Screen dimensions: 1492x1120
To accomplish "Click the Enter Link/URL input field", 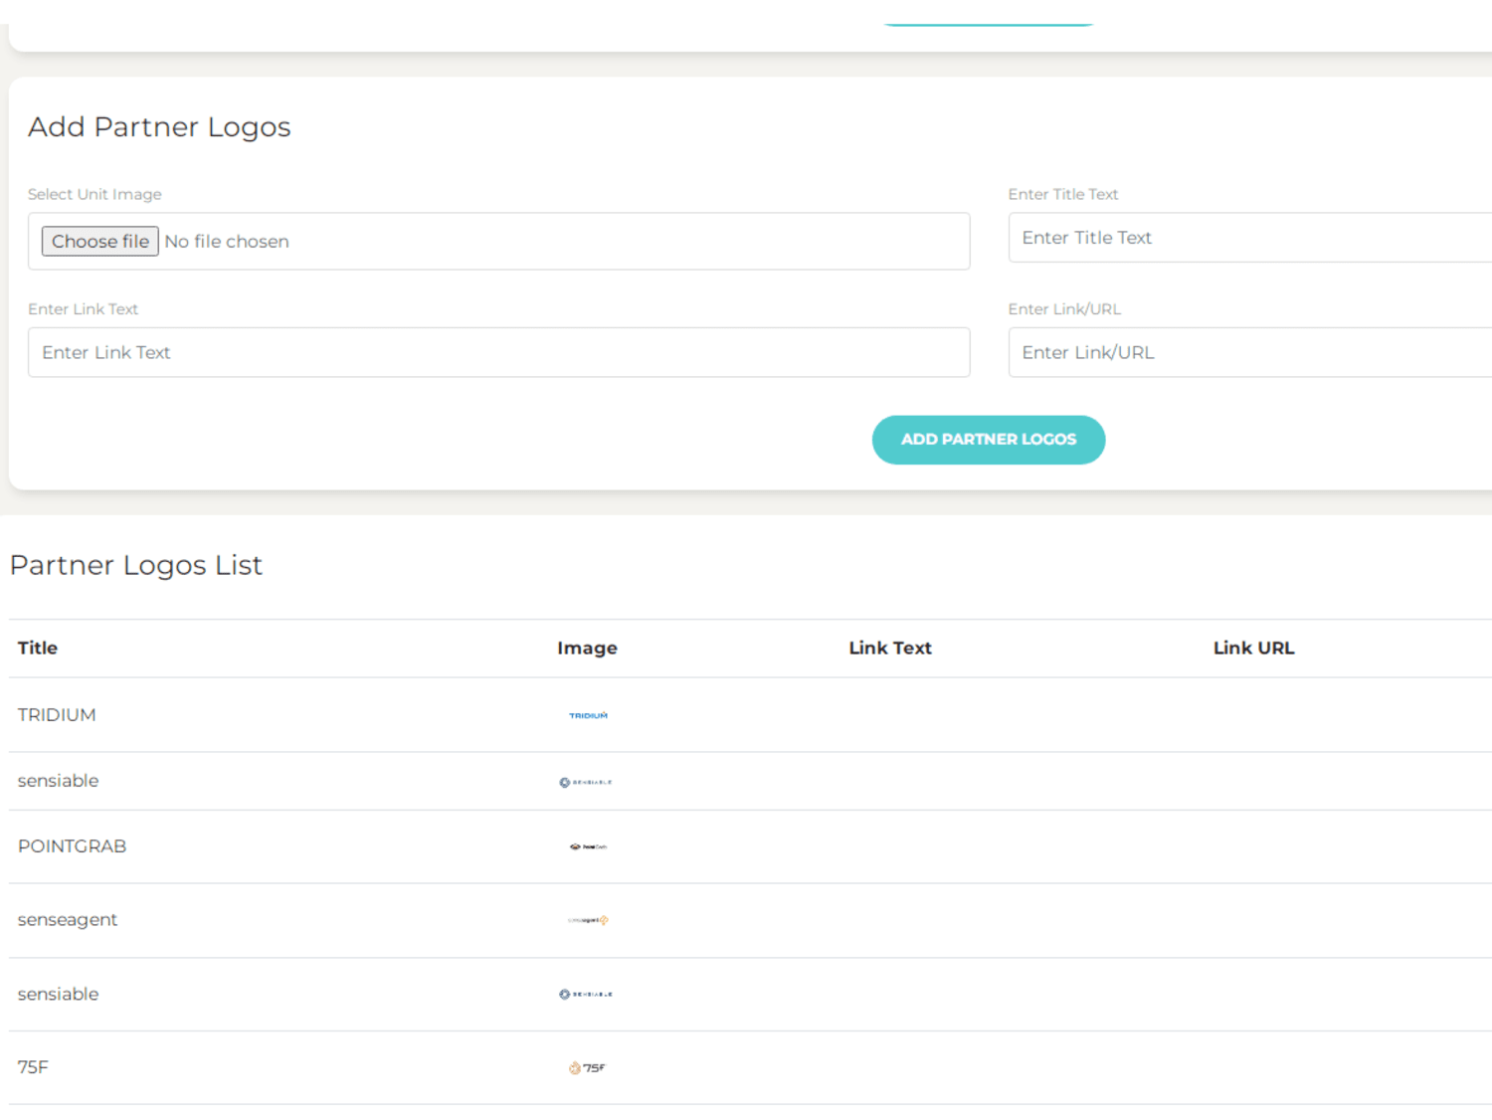I will click(1249, 352).
